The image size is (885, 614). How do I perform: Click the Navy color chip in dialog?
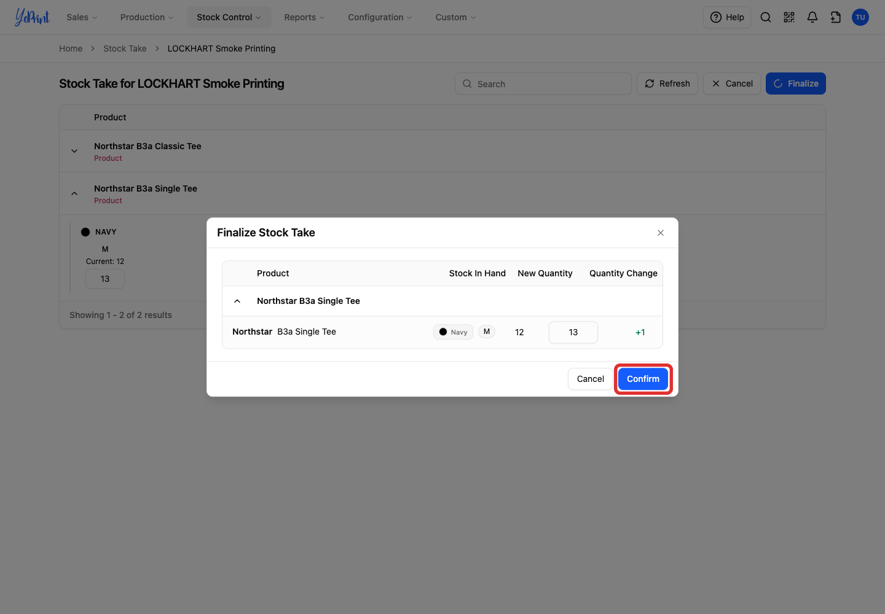tap(453, 332)
